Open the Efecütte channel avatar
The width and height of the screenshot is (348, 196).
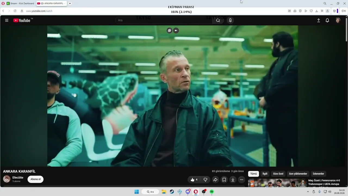(7, 179)
